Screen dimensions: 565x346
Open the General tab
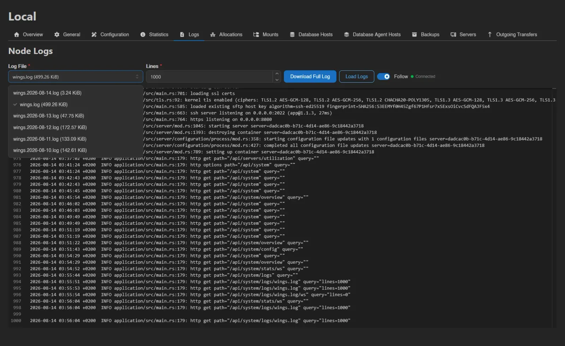[67, 35]
